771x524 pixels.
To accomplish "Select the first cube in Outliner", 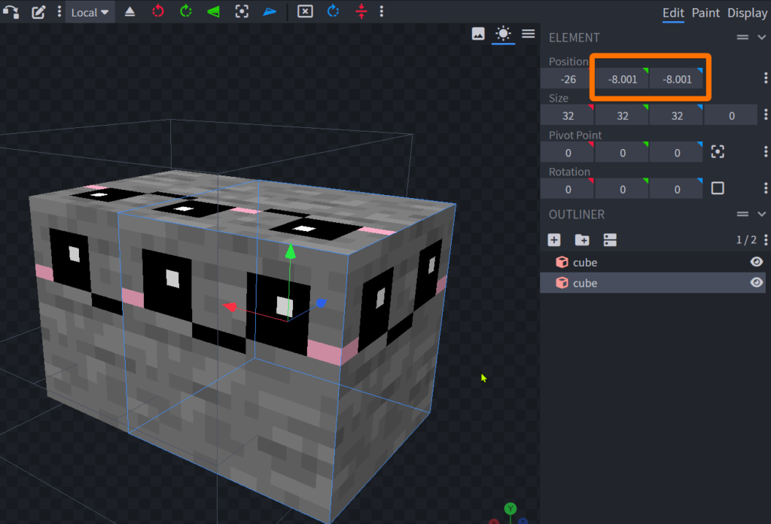I will click(585, 262).
